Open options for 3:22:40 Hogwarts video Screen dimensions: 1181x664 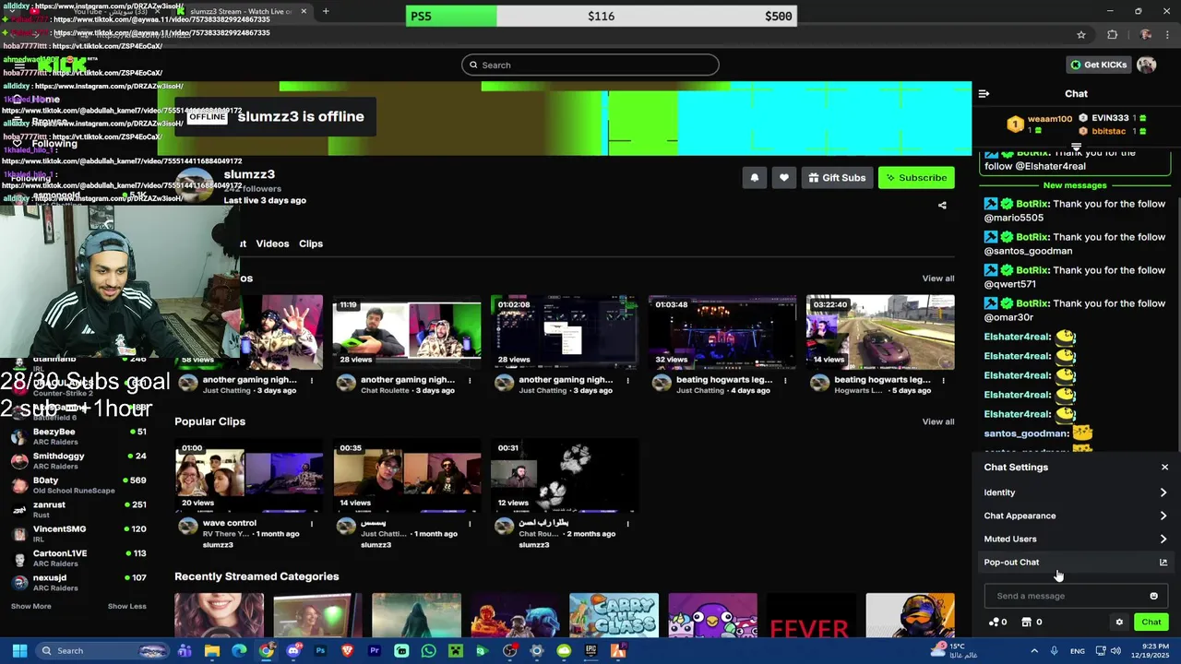pyautogui.click(x=943, y=380)
